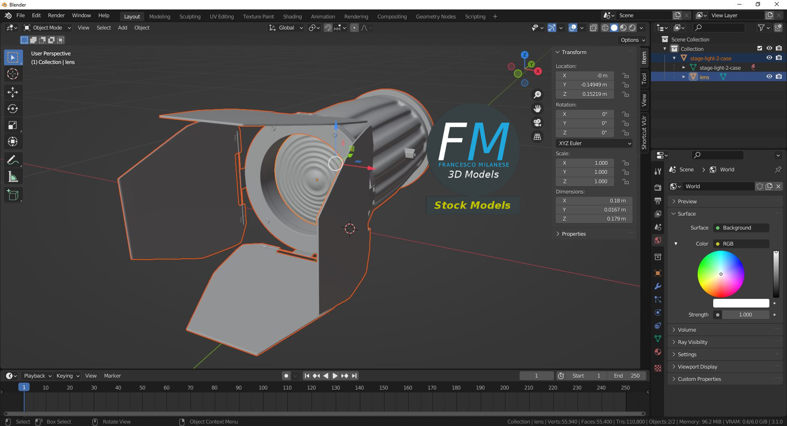The width and height of the screenshot is (787, 426).
Task: Open Object Data properties green triangle icon
Action: (658, 339)
